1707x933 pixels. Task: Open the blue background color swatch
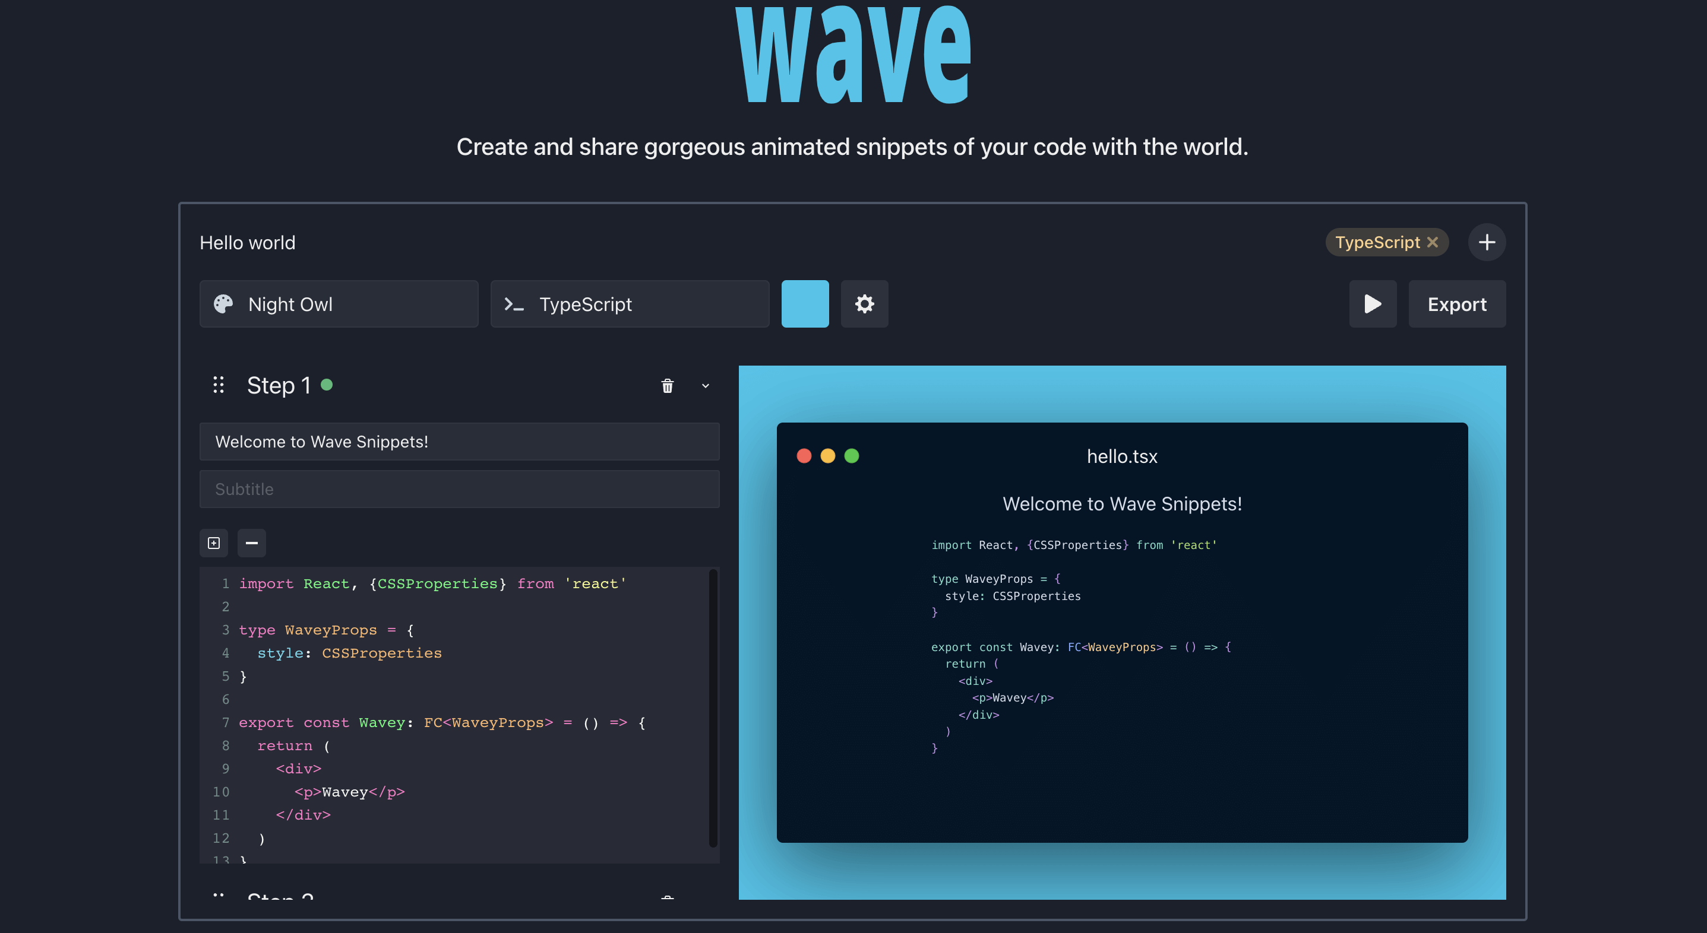coord(804,304)
